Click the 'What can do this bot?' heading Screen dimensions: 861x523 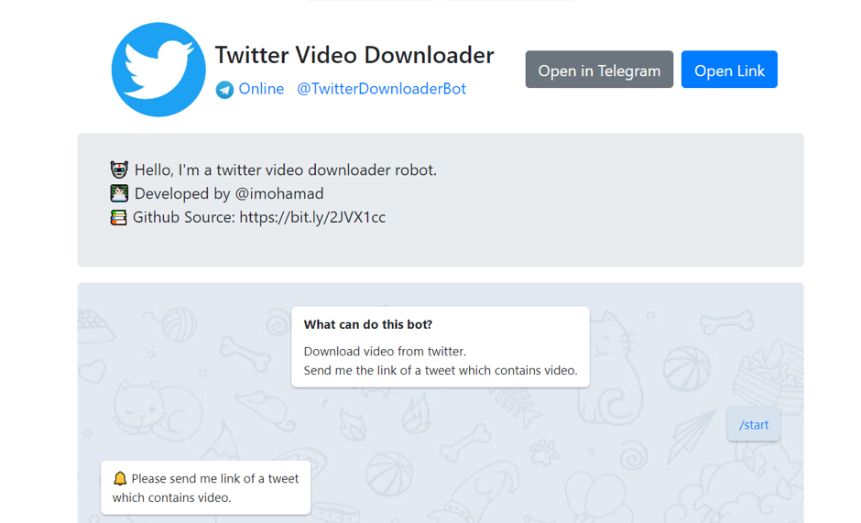tap(368, 324)
